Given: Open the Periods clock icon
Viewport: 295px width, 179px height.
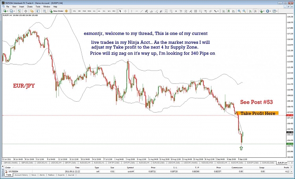Looking at the screenshot, I should (268, 11).
